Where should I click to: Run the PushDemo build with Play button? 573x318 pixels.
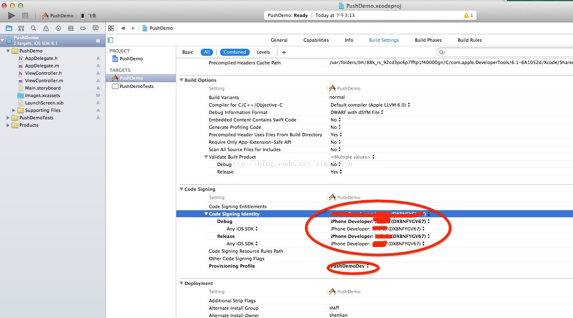(x=12, y=16)
